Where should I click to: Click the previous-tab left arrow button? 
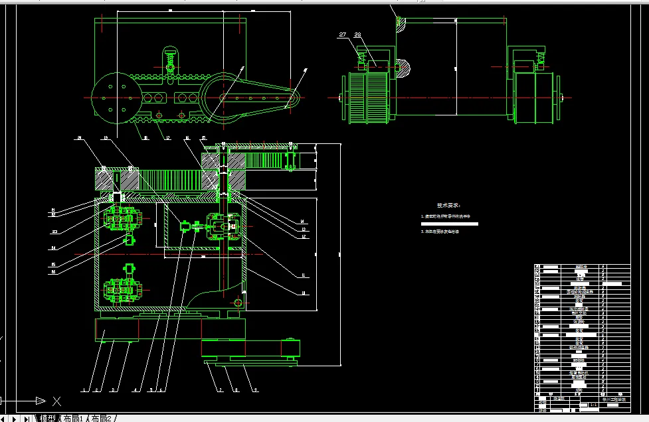pos(4,419)
